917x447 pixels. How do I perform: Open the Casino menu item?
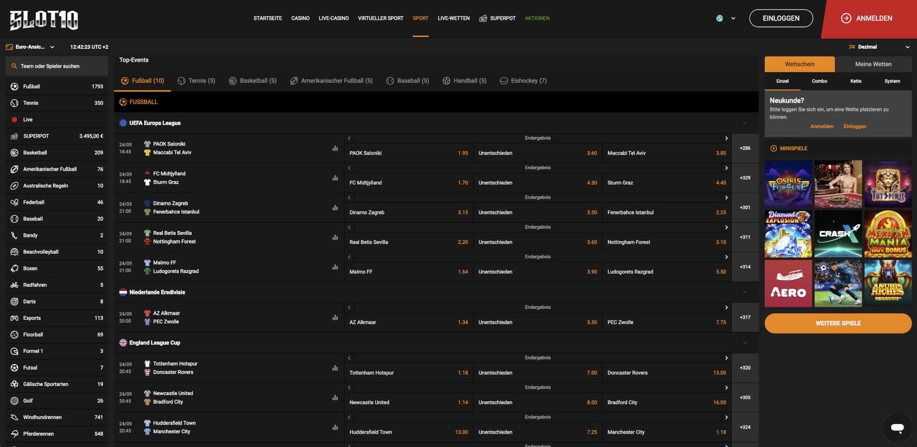pos(301,18)
